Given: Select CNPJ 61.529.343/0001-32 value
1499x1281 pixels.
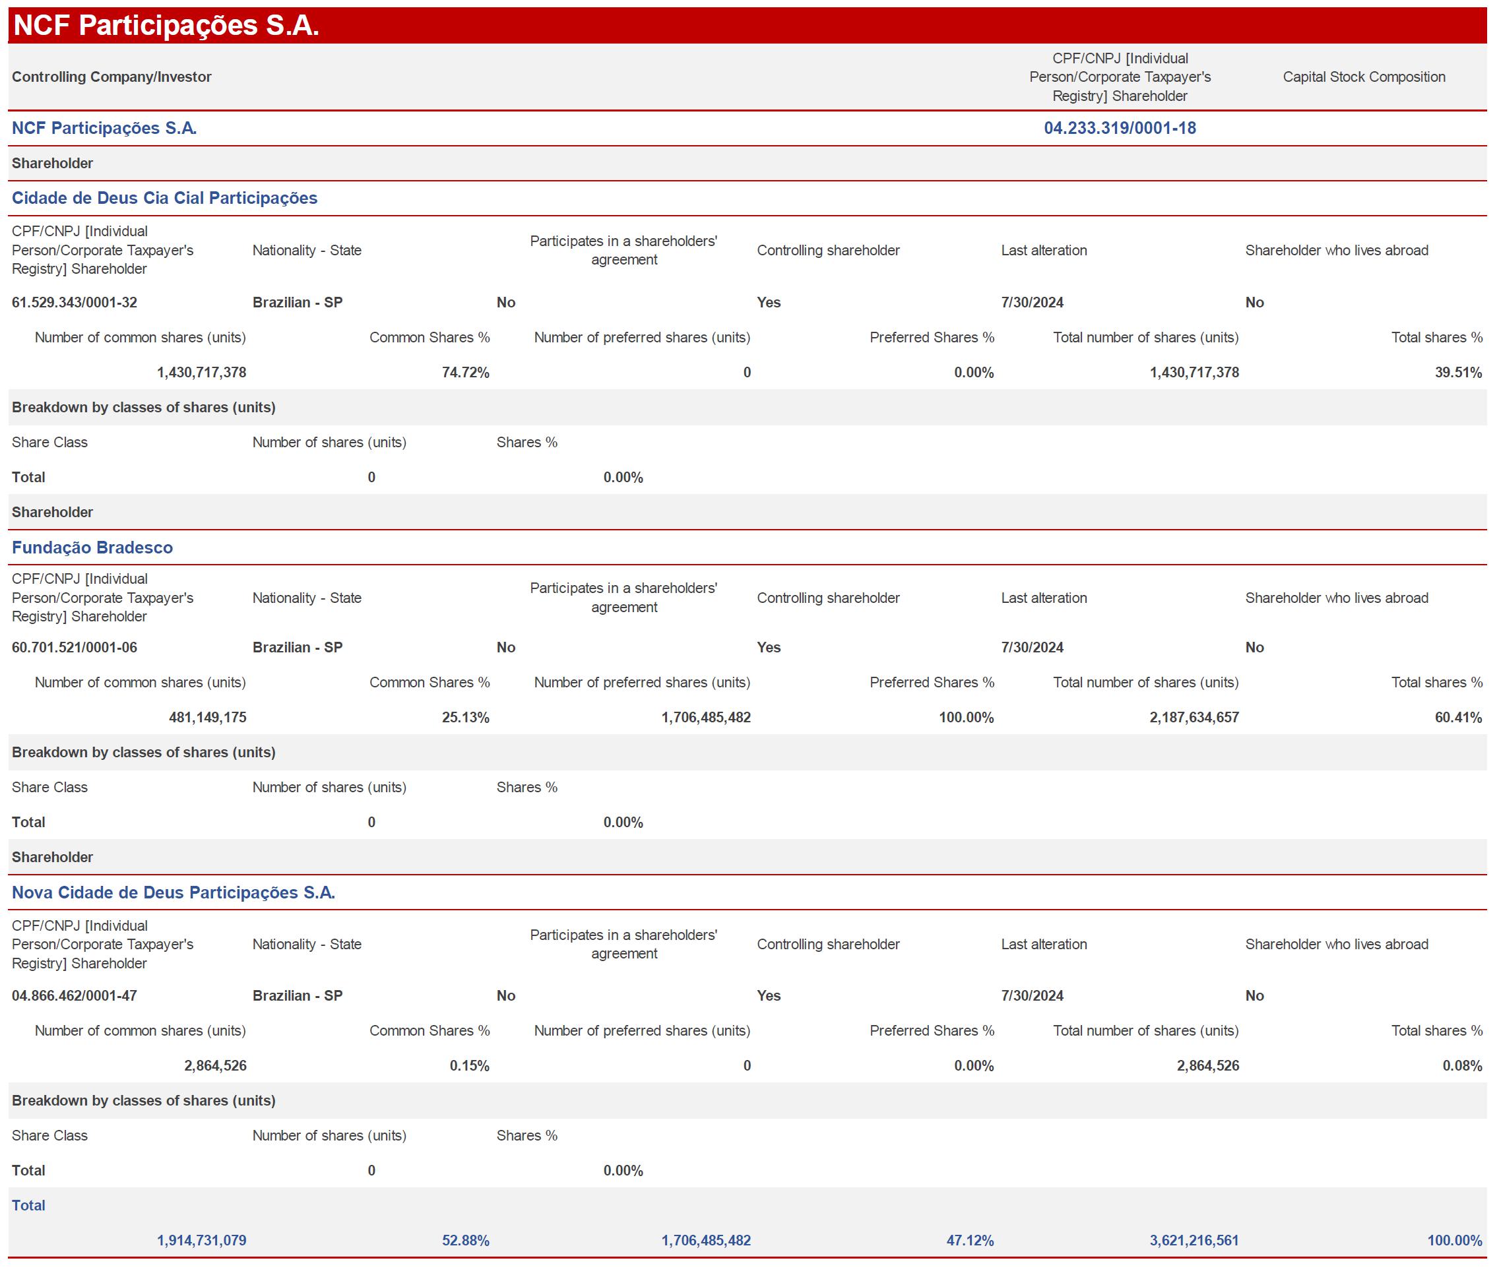Looking at the screenshot, I should tap(75, 302).
